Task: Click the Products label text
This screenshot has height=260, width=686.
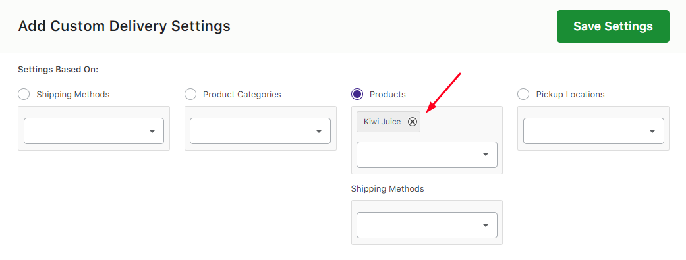Action: [x=387, y=94]
